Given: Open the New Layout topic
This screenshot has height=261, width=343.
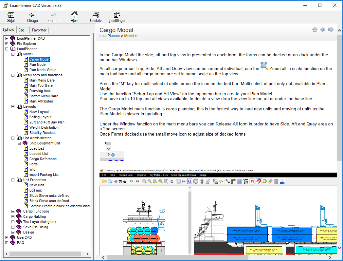Looking at the screenshot, I should pos(39,112).
